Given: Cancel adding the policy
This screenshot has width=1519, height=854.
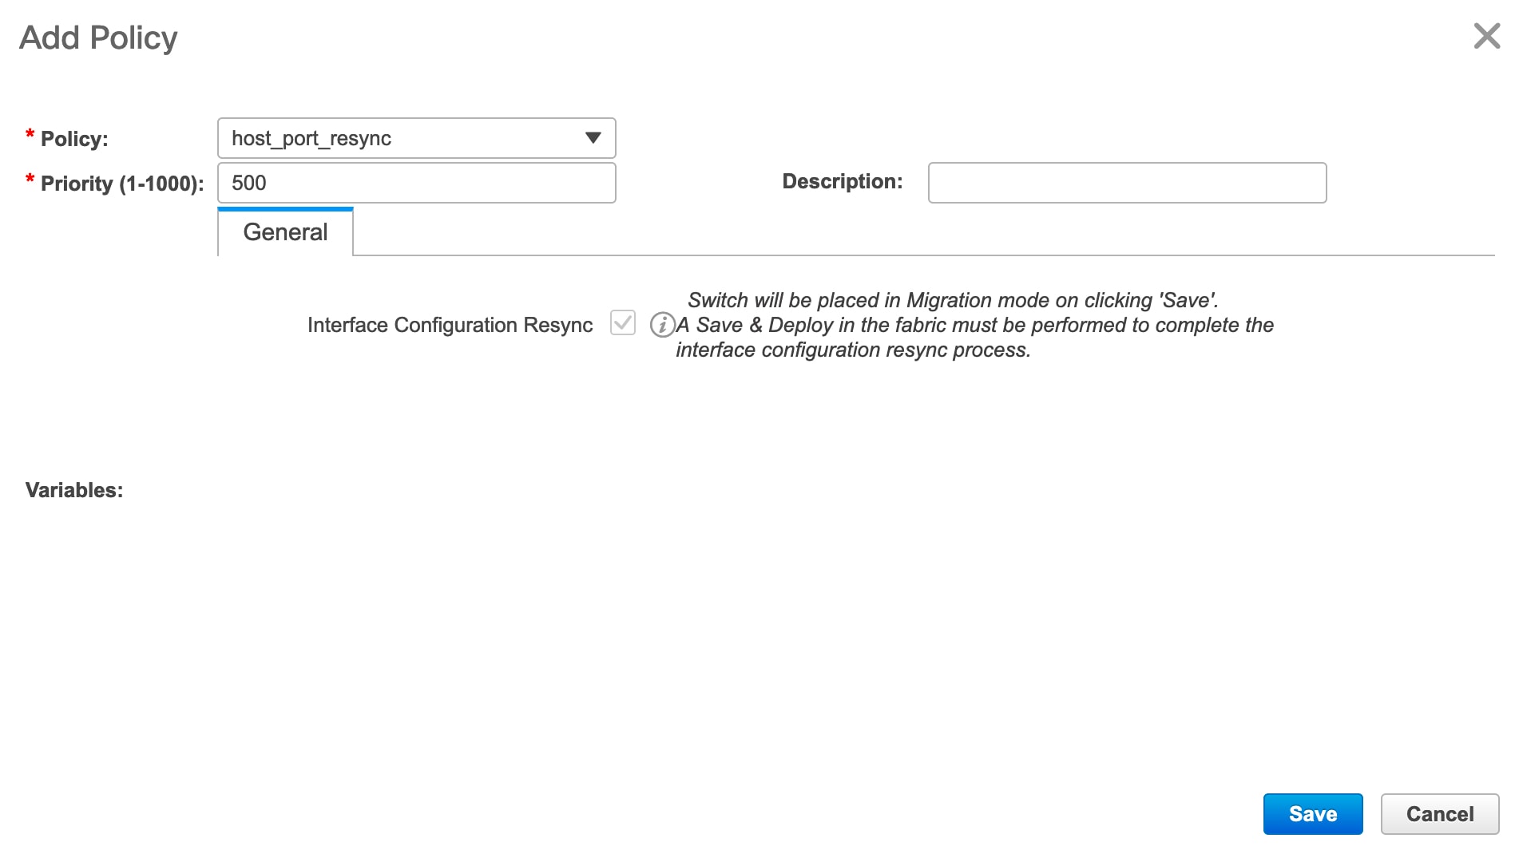Looking at the screenshot, I should point(1439,814).
